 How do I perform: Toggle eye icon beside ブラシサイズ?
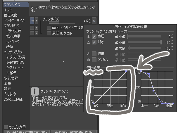pyautogui.click(x=32, y=21)
